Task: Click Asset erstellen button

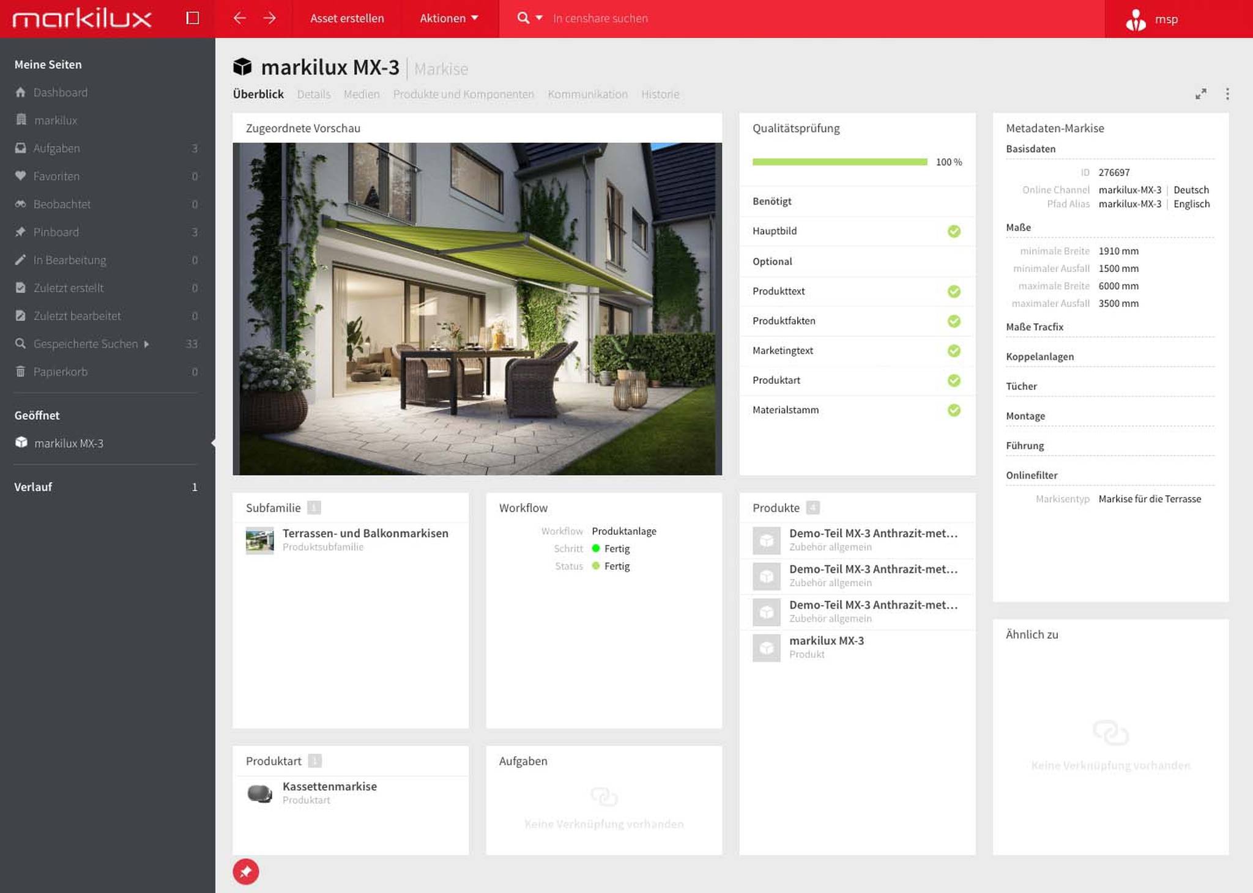Action: click(347, 18)
